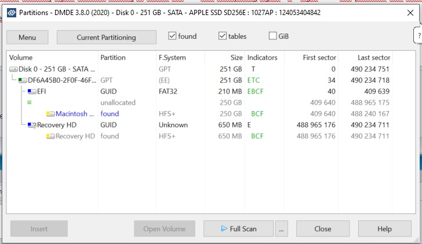Click the green unallocated space marker
The image size is (422, 244).
pos(30,102)
